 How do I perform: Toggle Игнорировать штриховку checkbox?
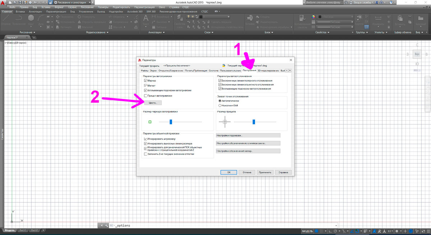click(x=145, y=139)
